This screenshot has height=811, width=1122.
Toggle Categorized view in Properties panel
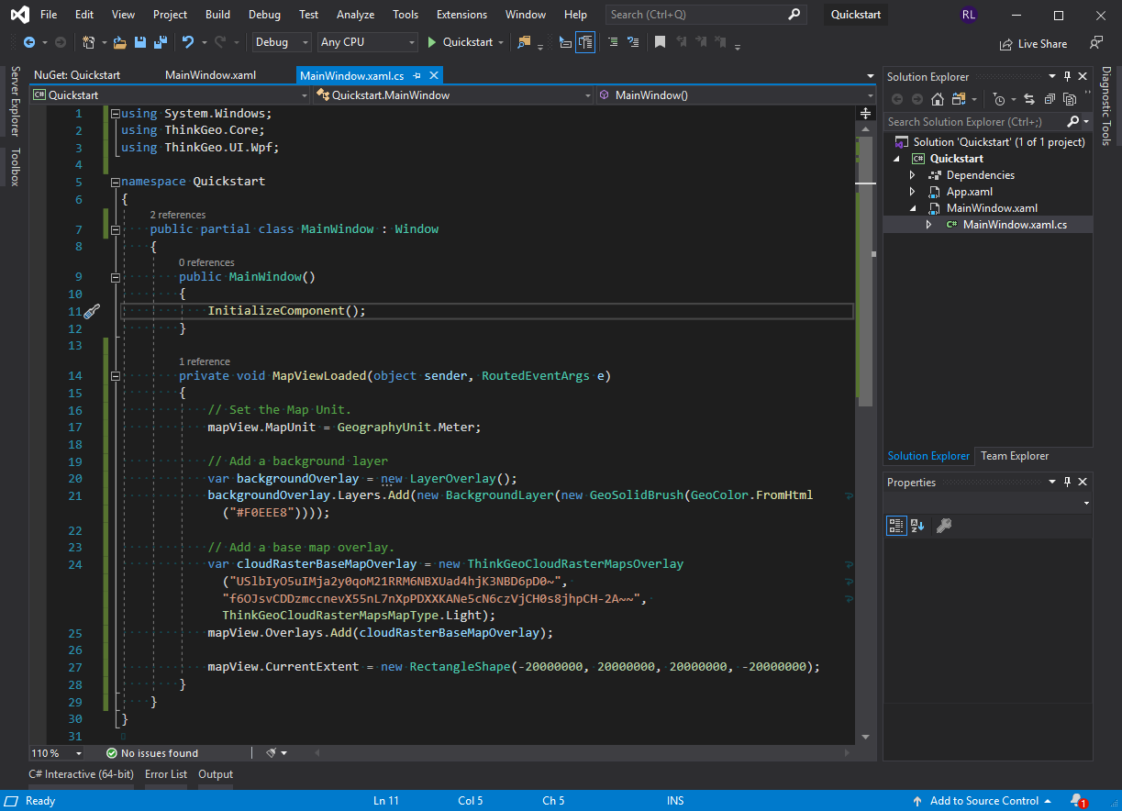point(896,526)
